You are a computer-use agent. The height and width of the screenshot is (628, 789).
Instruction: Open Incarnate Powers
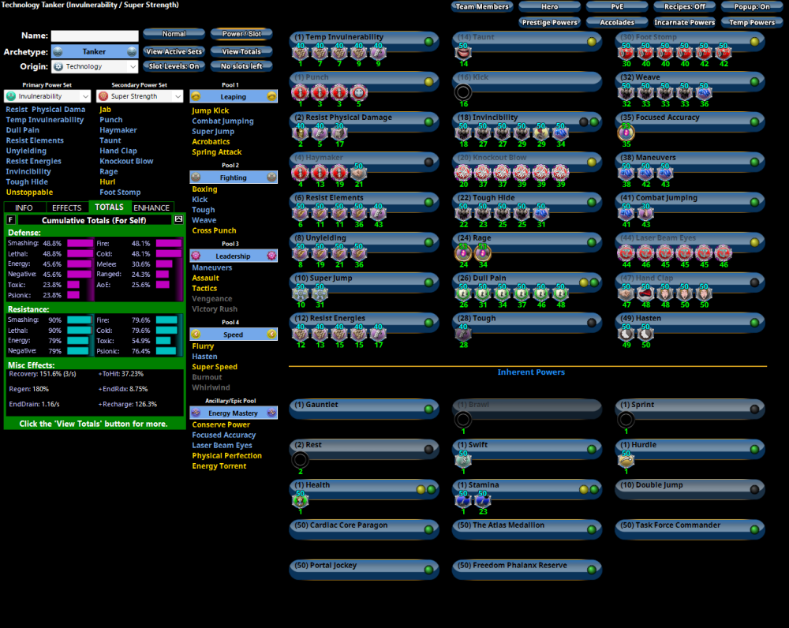pyautogui.click(x=683, y=22)
